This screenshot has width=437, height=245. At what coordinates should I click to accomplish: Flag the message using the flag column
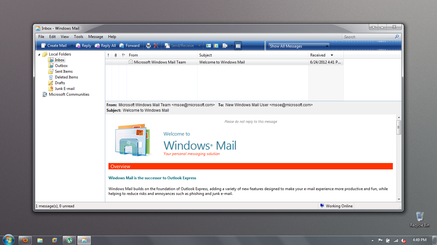(x=123, y=62)
